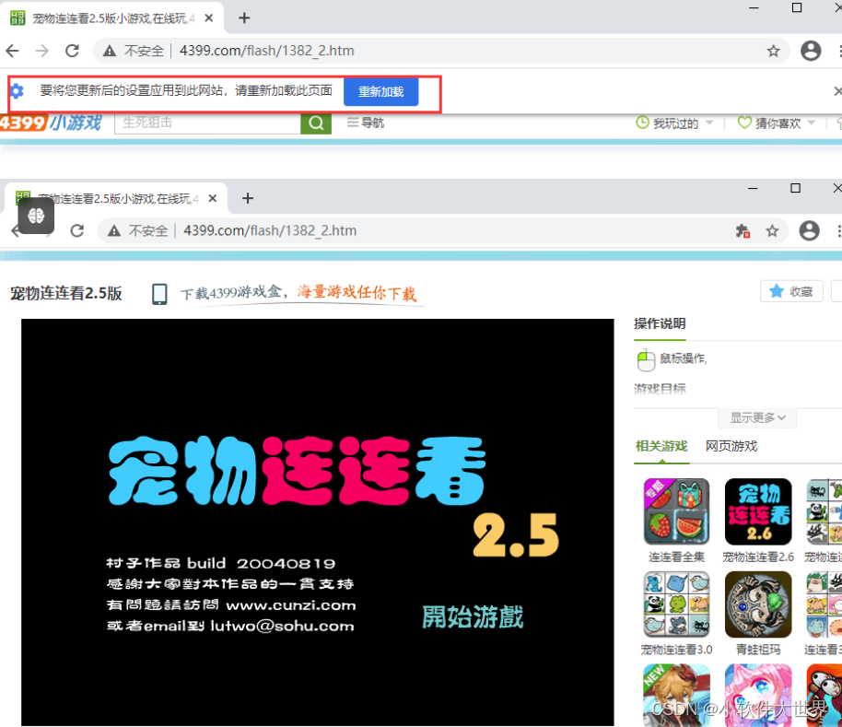Open profile avatar in lower browser window

809,231
